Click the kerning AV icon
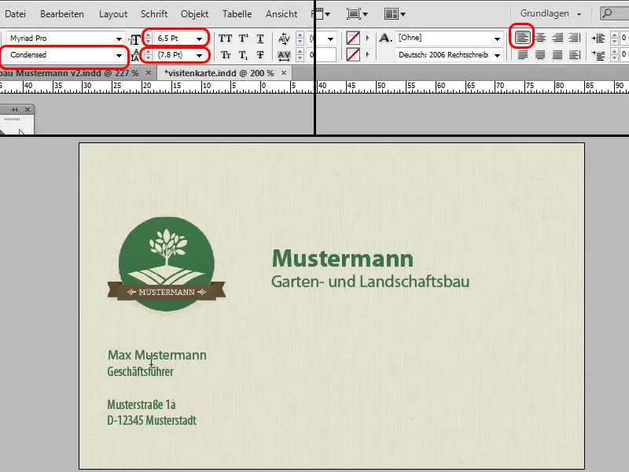Image resolution: width=629 pixels, height=472 pixels. [x=284, y=39]
